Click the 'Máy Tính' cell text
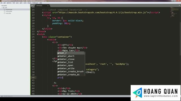The image size is (181, 101). [x=68, y=91]
